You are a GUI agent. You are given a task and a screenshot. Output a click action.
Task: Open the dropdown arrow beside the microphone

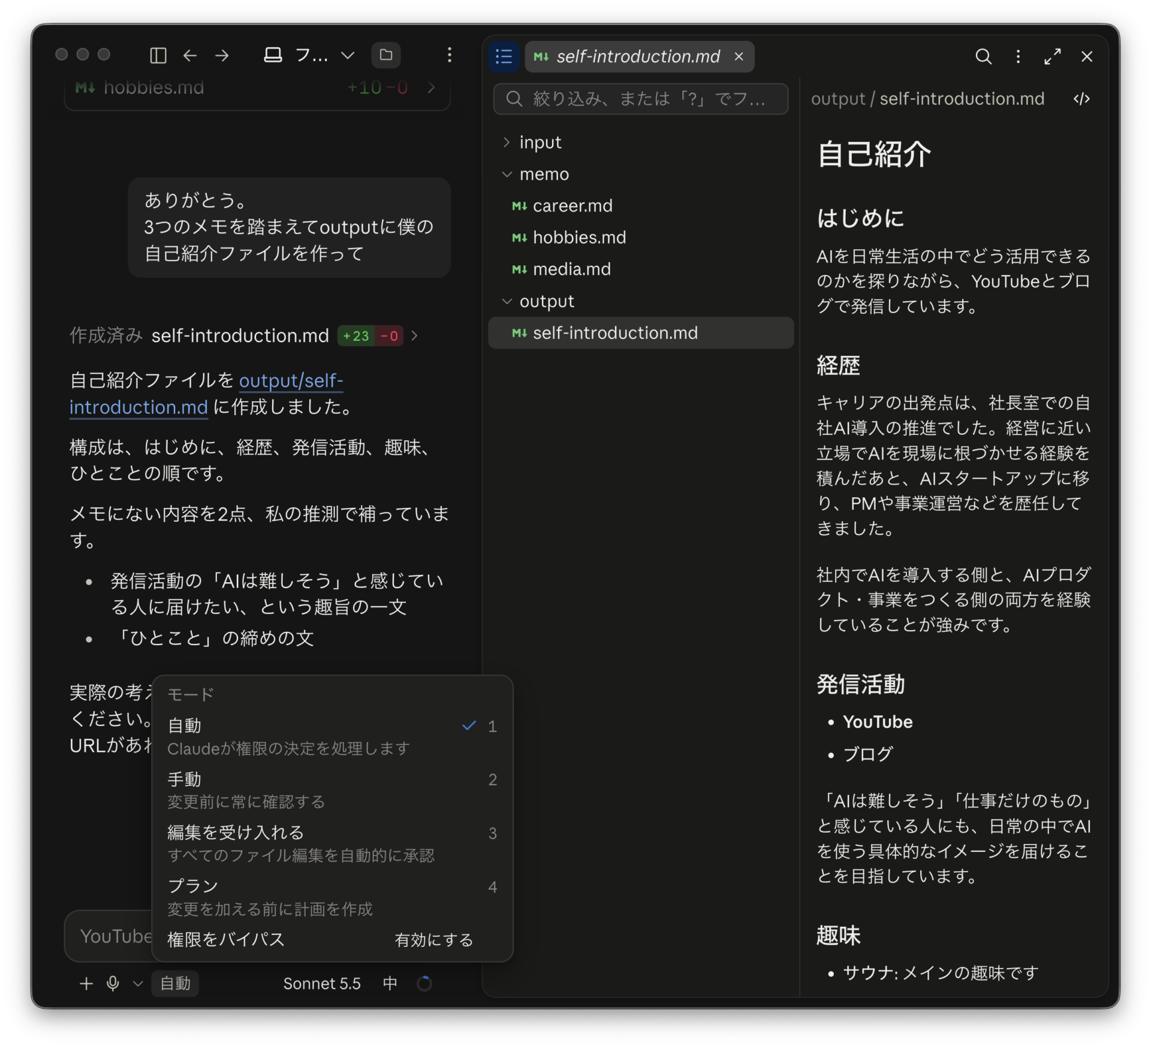pos(138,984)
